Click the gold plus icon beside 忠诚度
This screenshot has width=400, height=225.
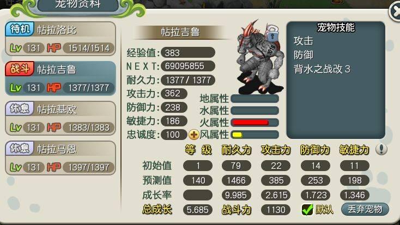(193, 135)
